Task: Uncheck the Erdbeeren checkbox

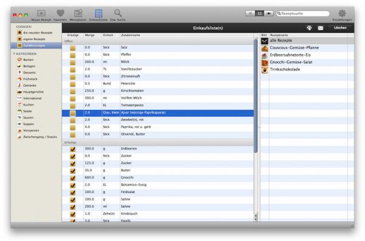Action: pos(73,149)
